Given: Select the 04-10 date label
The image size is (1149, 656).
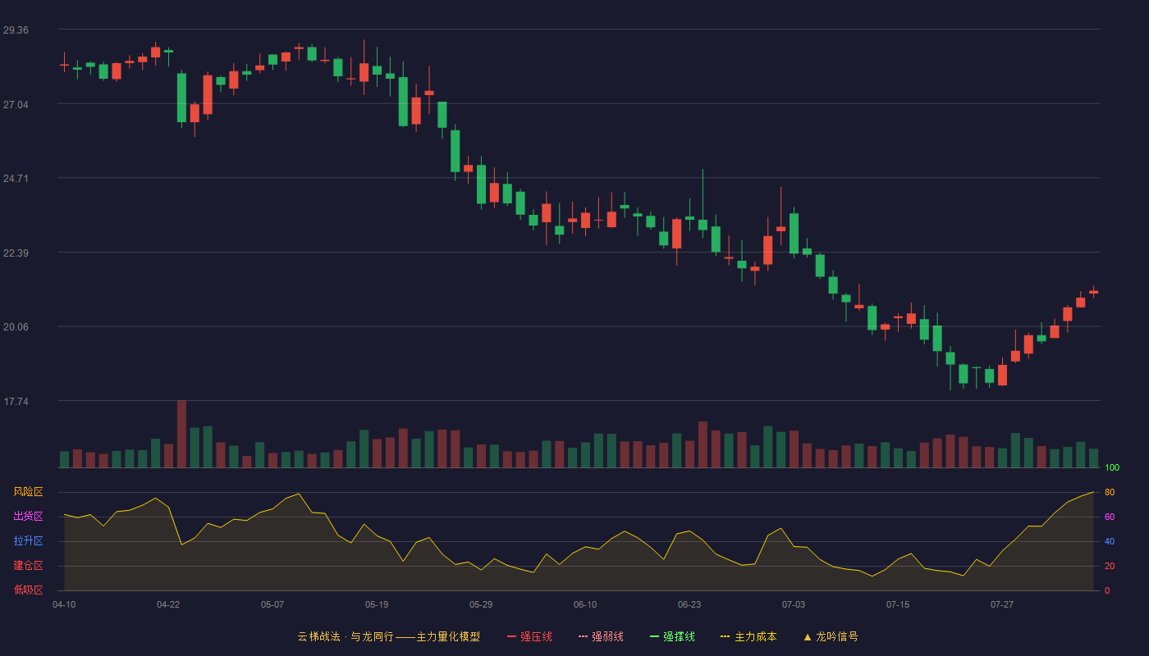Looking at the screenshot, I should point(64,604).
